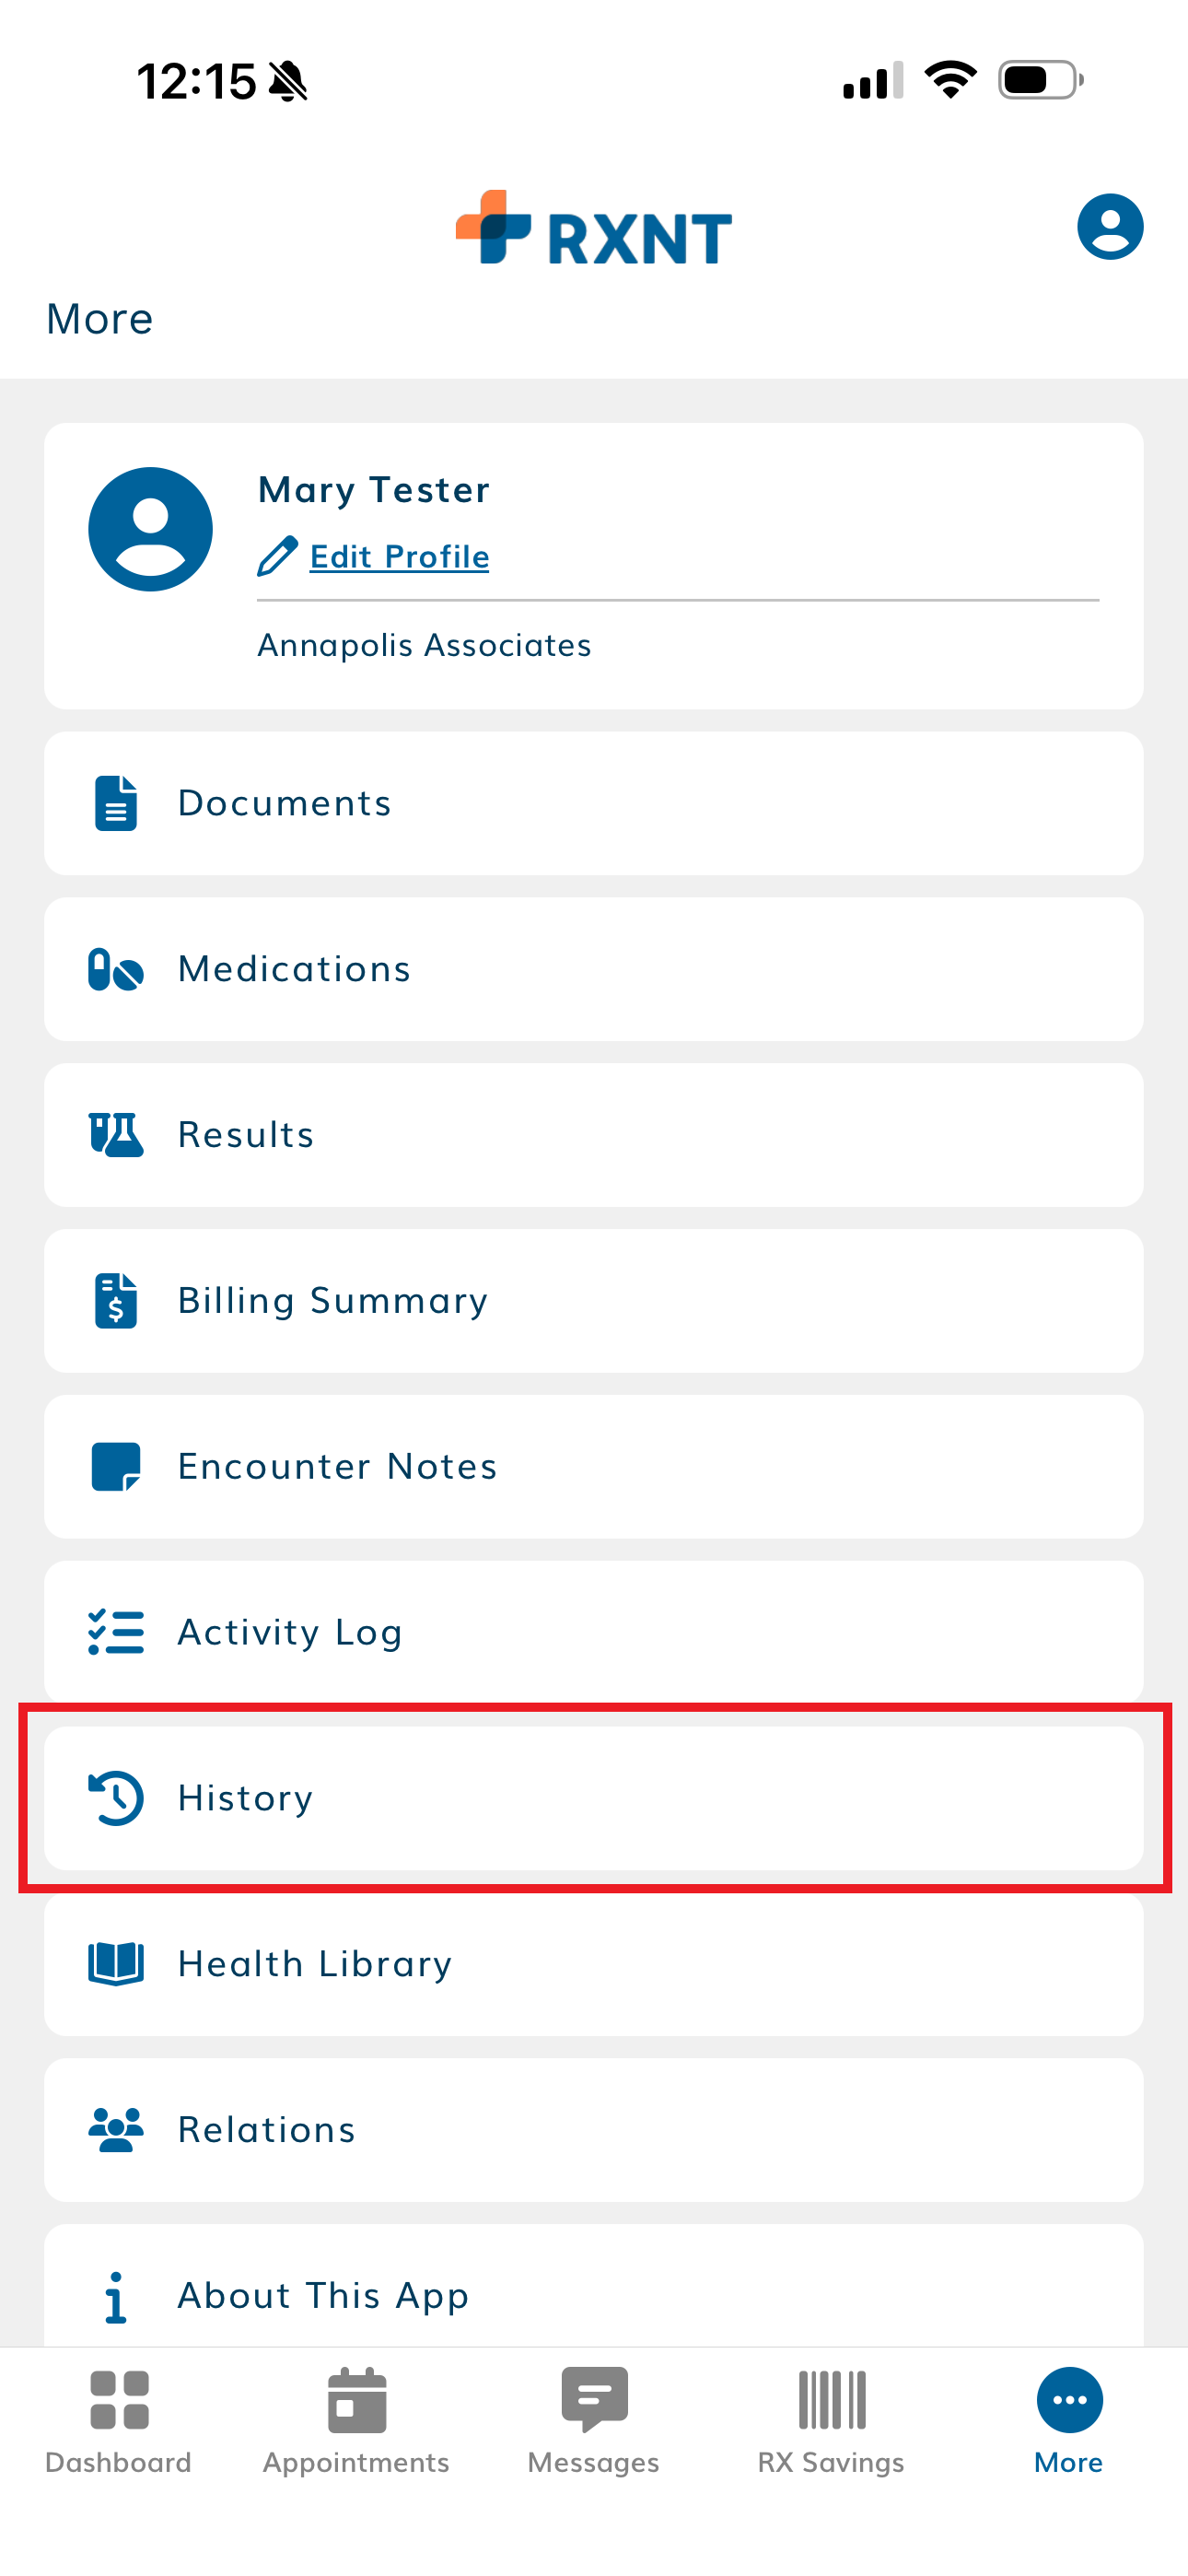Switch to the Dashboard tab
1188x2576 pixels.
coord(119,2418)
